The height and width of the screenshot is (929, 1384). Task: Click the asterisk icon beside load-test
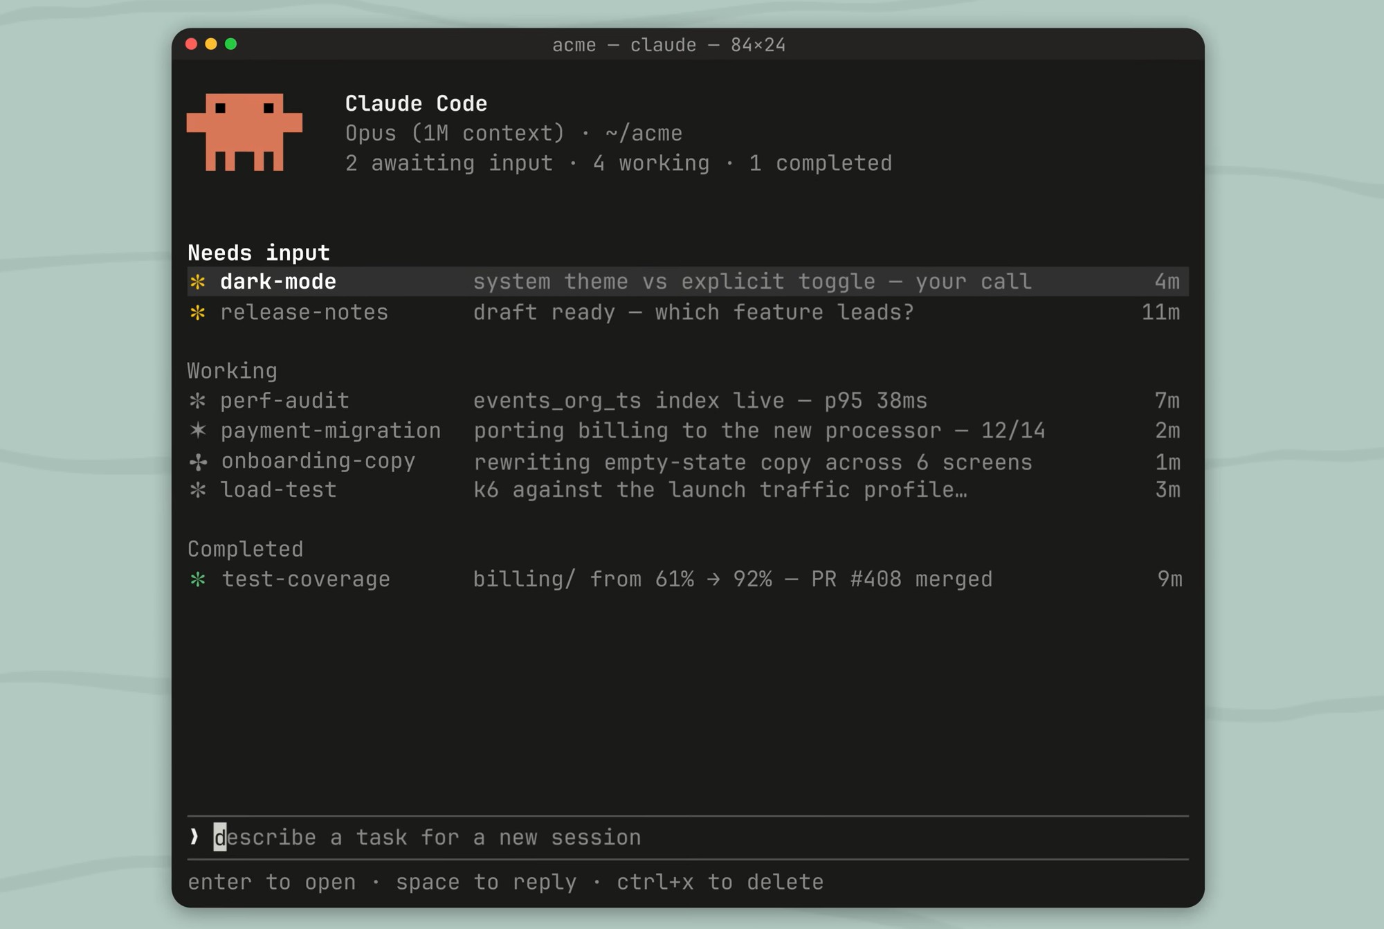(198, 490)
